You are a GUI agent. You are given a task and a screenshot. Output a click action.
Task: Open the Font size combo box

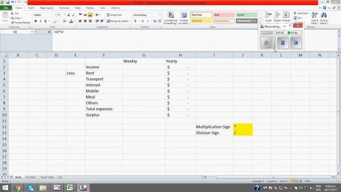point(61,15)
